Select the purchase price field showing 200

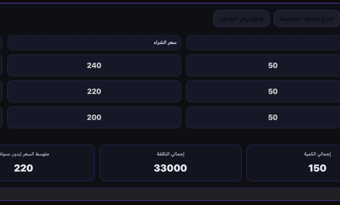tap(94, 117)
